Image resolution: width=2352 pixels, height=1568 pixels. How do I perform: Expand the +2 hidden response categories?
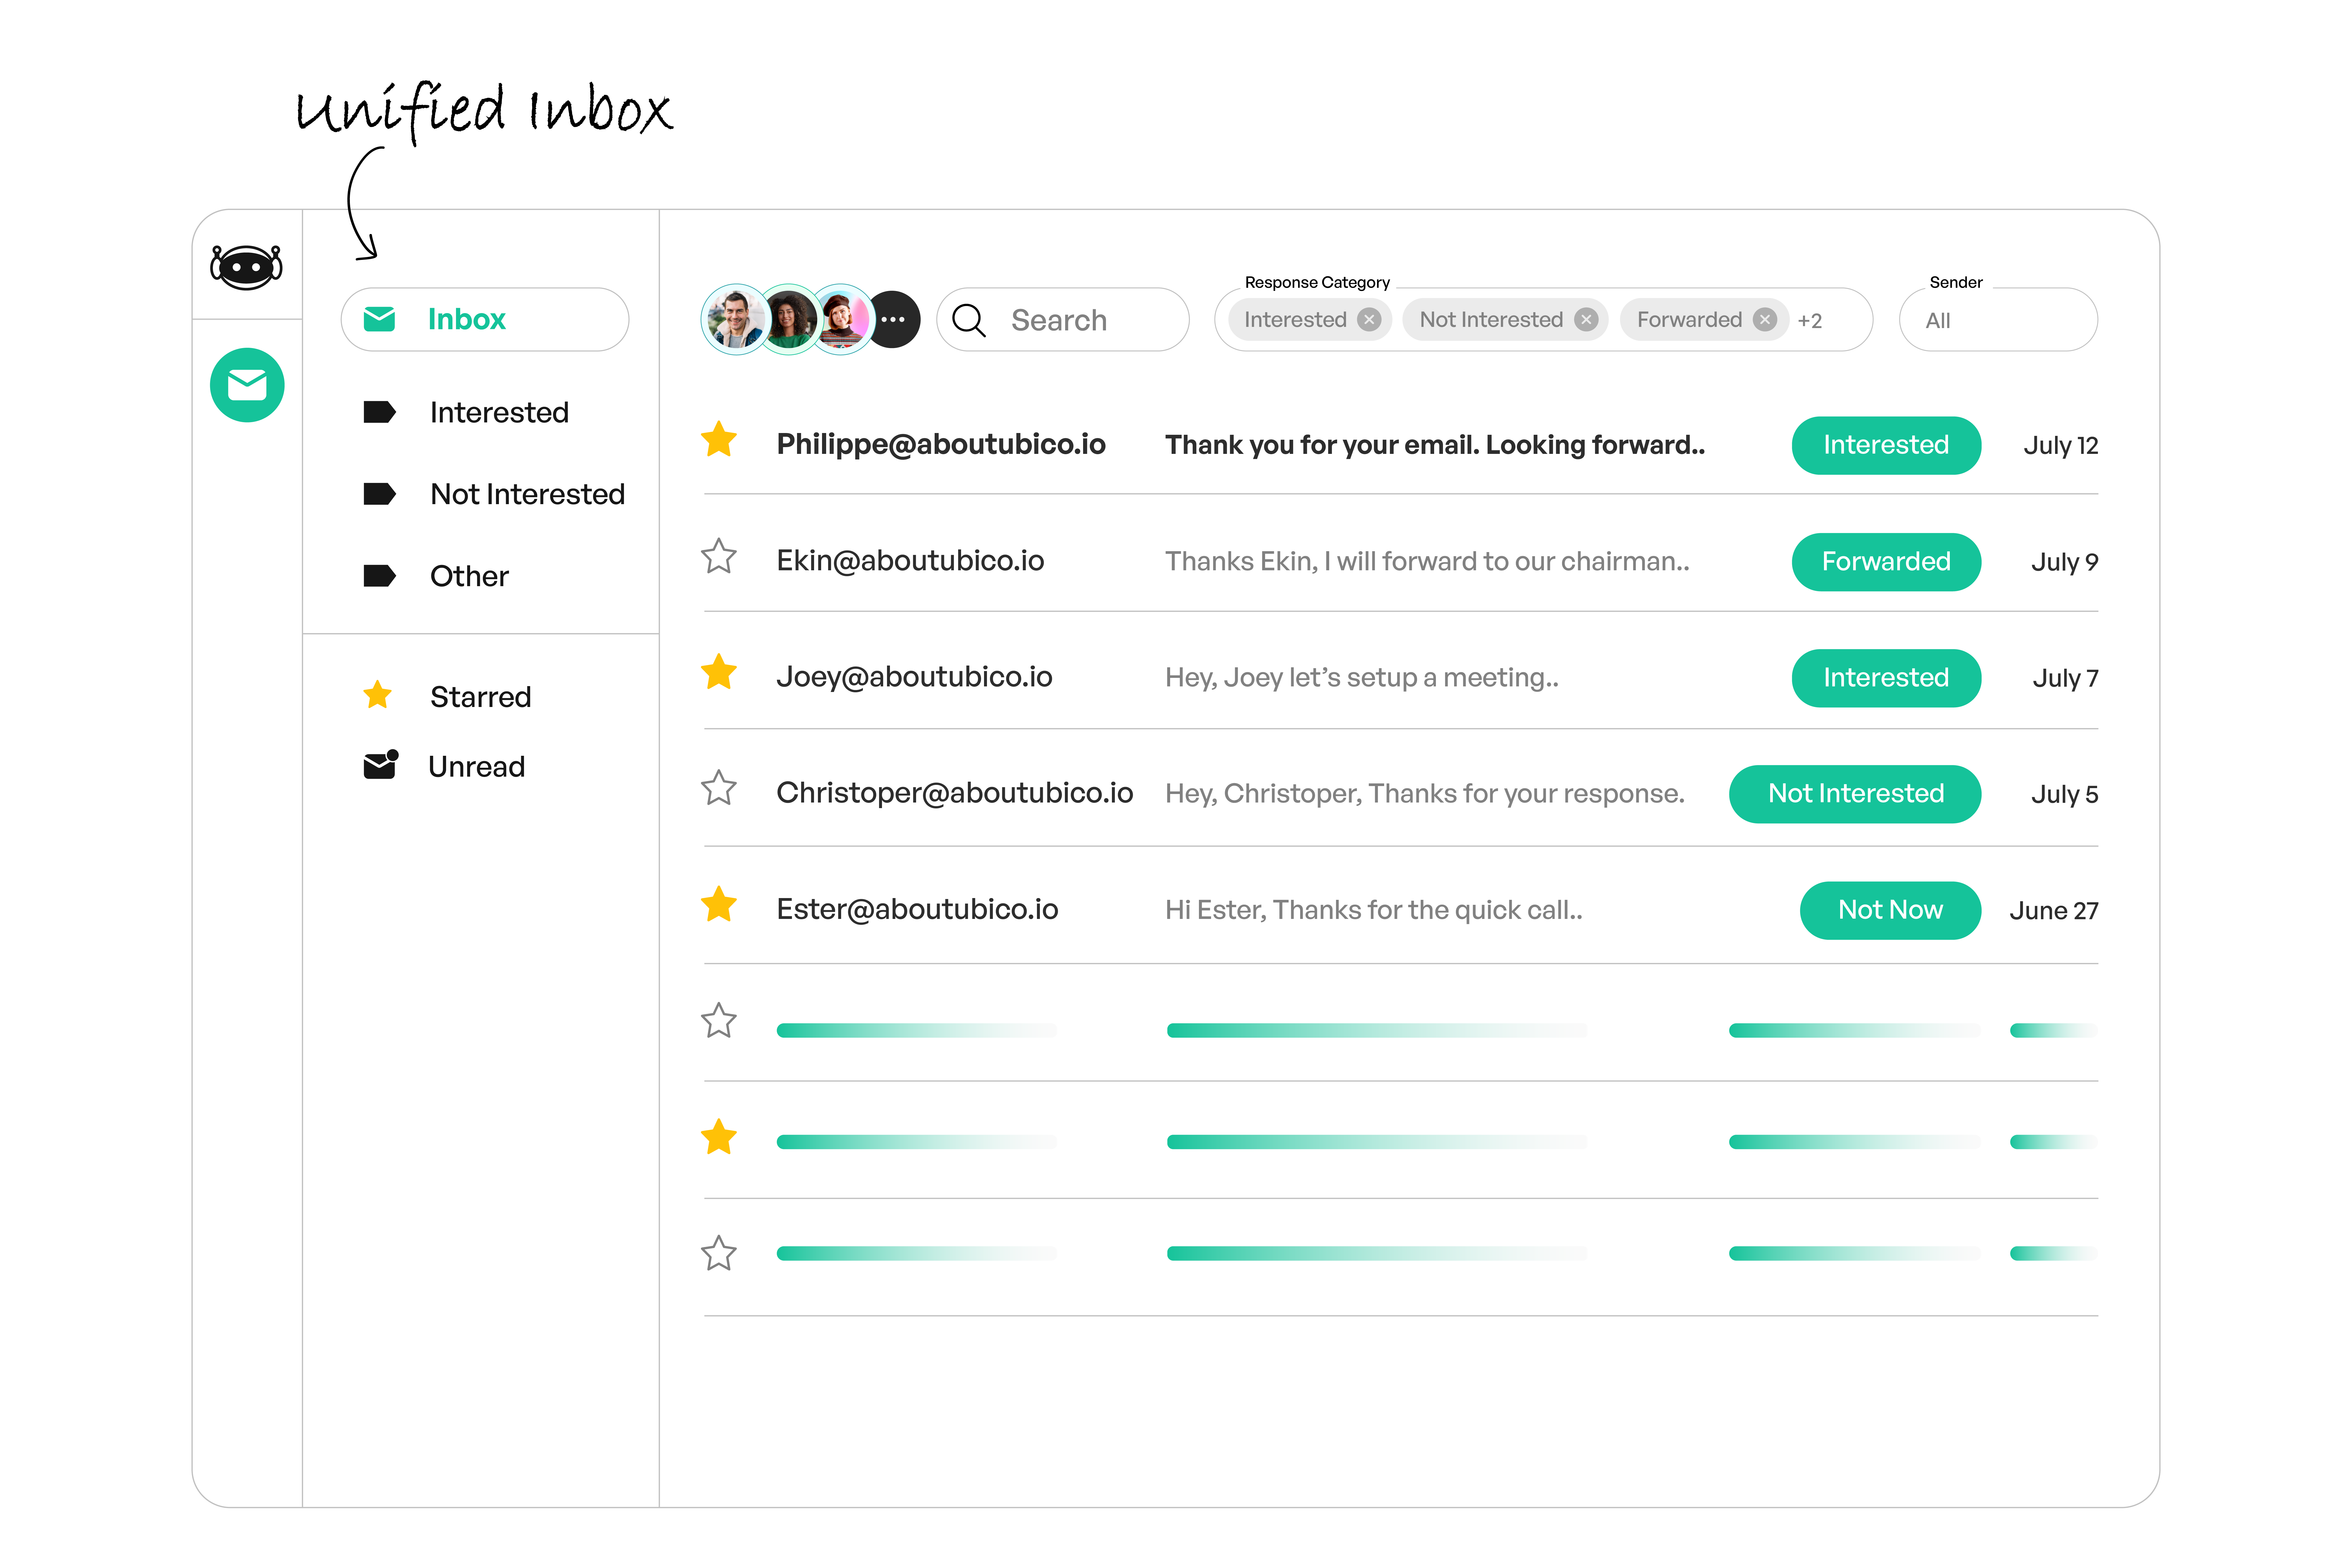pos(1810,321)
